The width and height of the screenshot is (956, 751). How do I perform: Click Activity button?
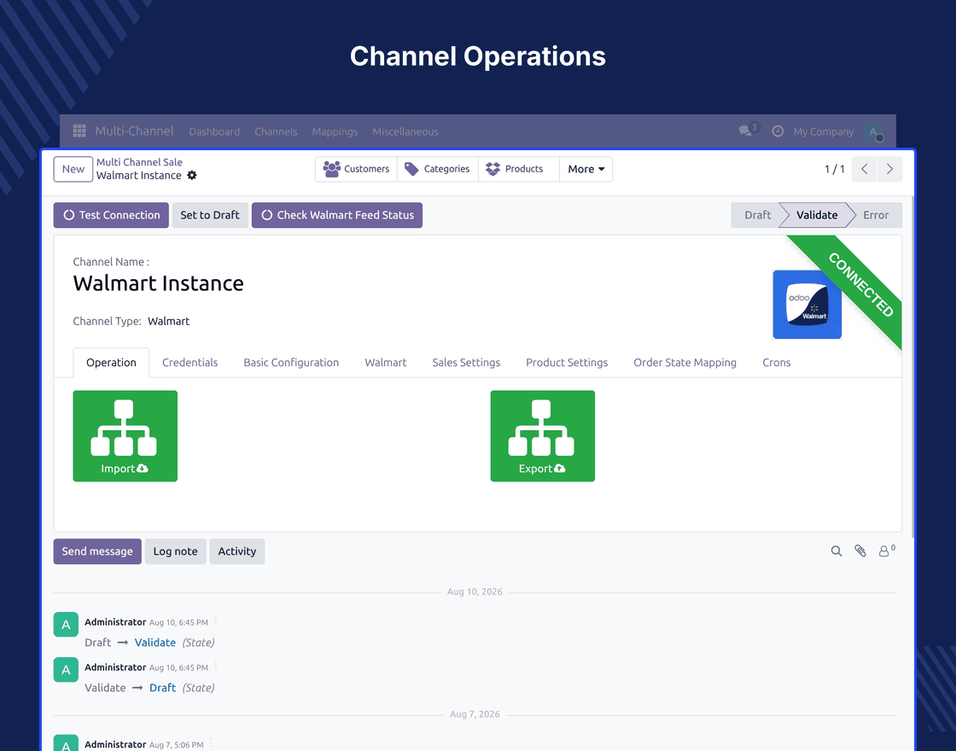[x=236, y=551]
